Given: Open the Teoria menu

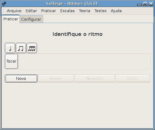Looking at the screenshot, I should click(x=84, y=11).
